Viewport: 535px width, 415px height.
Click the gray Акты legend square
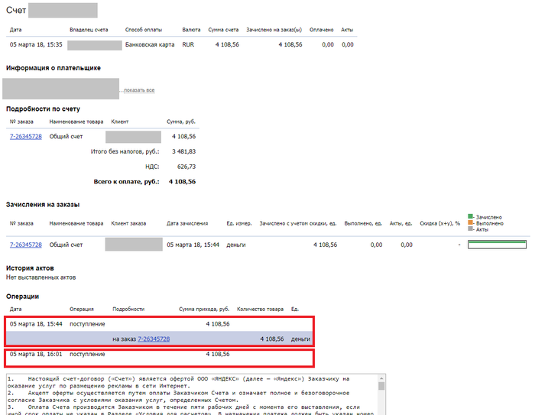coord(471,229)
